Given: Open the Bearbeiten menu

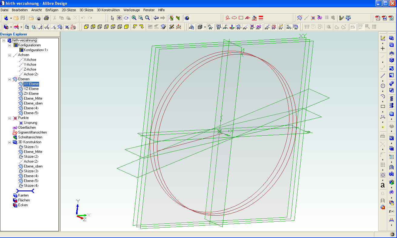Looking at the screenshot, I should point(20,10).
